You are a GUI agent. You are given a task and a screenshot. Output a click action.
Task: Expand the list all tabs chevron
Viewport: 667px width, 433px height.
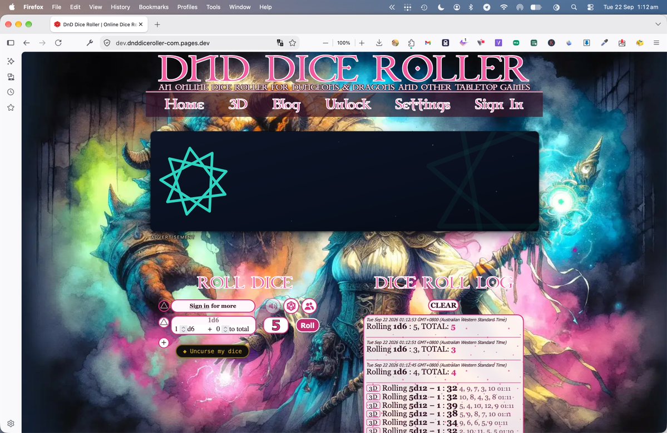tap(658, 24)
